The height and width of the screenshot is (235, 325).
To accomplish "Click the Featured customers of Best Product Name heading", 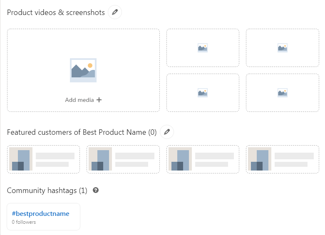I will pos(82,132).
